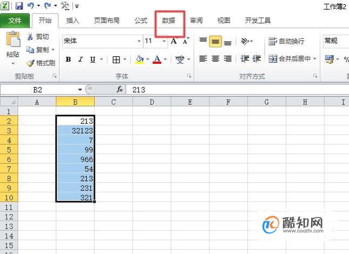The width and height of the screenshot is (349, 254).
Task: Center text horizontally
Action: [x=215, y=59]
